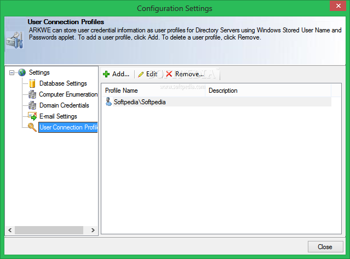Screen dimensions: 350x259
Task: Click the horizontal scrollbar thumb in tree panel
Action: coord(49,230)
